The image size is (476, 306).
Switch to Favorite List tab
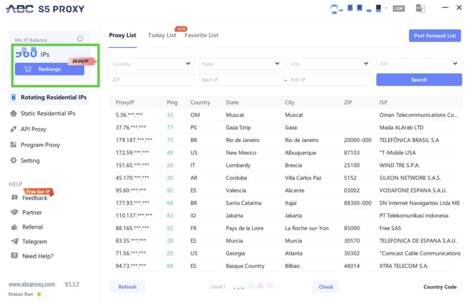(x=202, y=35)
